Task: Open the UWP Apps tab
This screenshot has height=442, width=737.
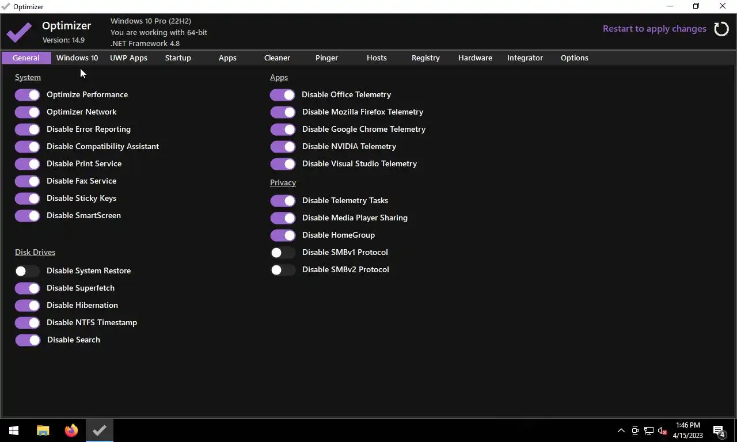Action: point(128,58)
